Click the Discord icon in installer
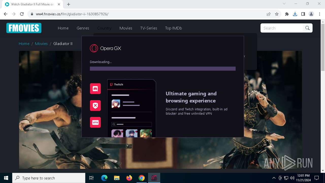 95,89
